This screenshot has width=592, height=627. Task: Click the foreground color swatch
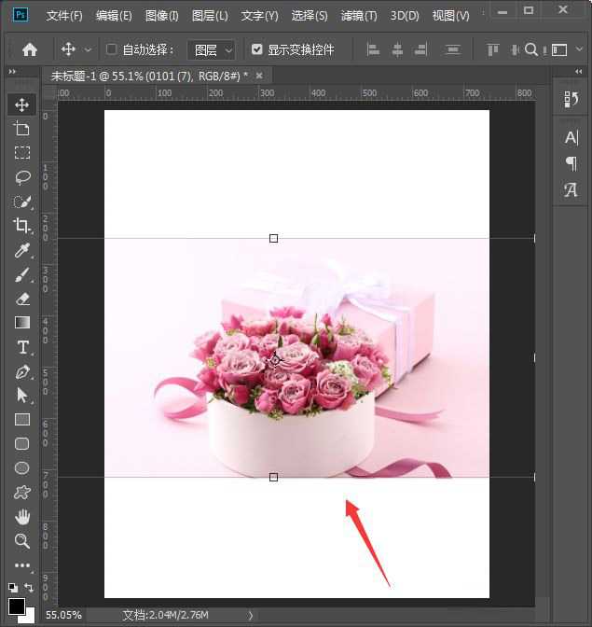coord(17,606)
